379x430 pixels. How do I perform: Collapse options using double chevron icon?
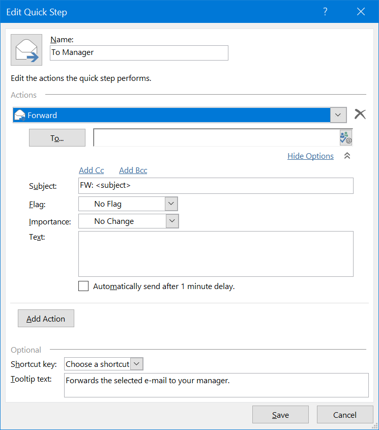(x=347, y=156)
